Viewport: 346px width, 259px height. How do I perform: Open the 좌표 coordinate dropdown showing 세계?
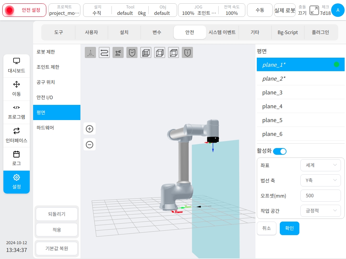tap(320, 165)
